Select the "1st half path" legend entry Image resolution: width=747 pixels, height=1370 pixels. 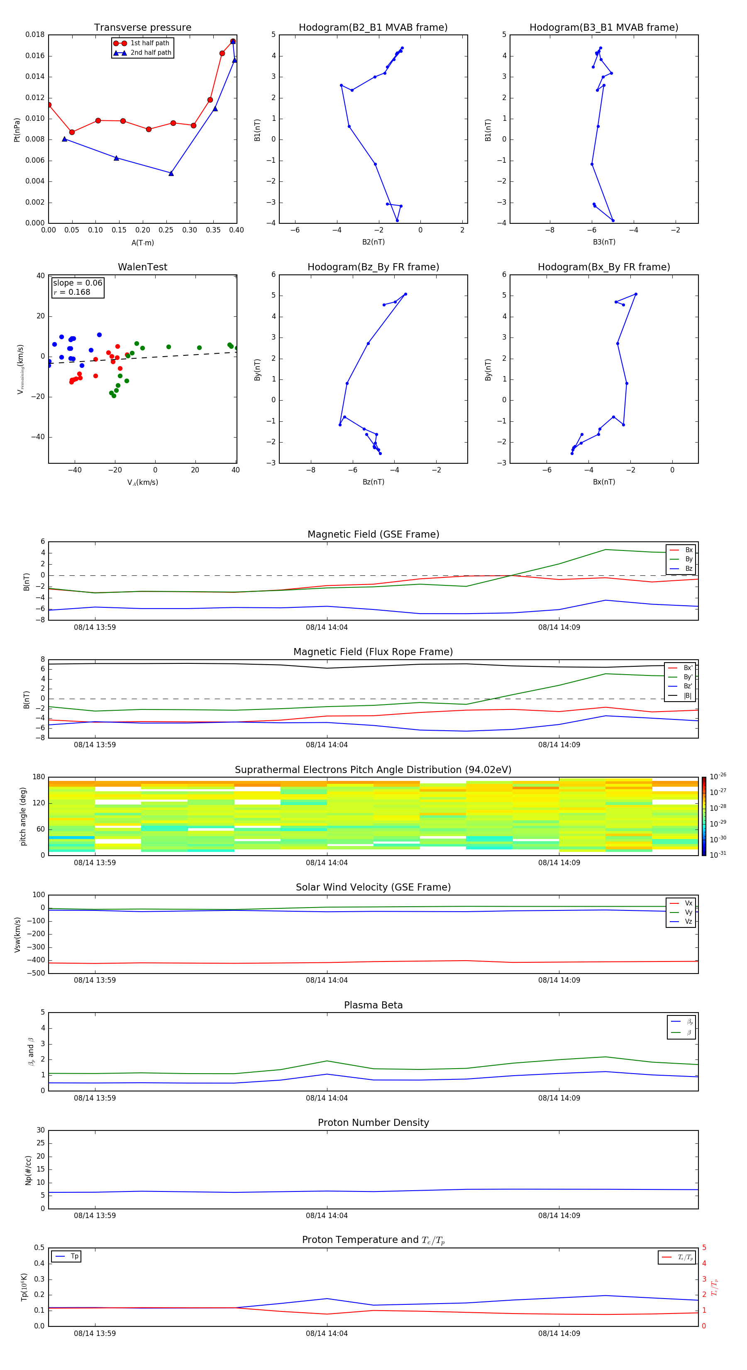coord(142,43)
